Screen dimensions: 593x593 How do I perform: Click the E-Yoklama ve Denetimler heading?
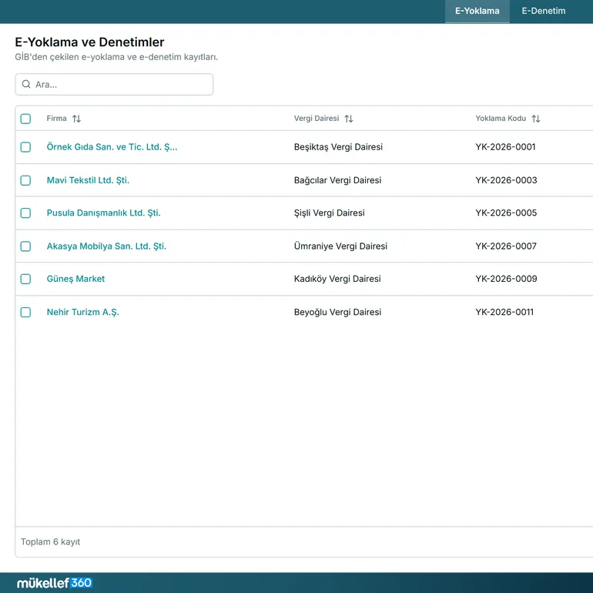click(89, 42)
